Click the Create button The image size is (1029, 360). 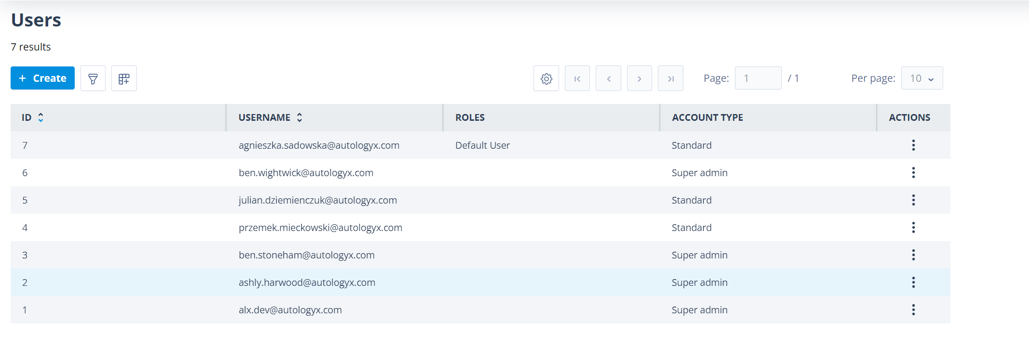[42, 78]
